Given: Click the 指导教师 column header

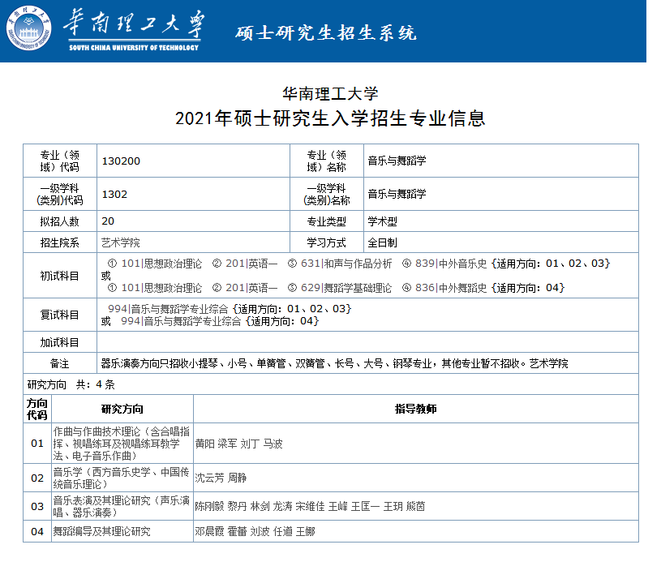Looking at the screenshot, I should click(x=415, y=409).
